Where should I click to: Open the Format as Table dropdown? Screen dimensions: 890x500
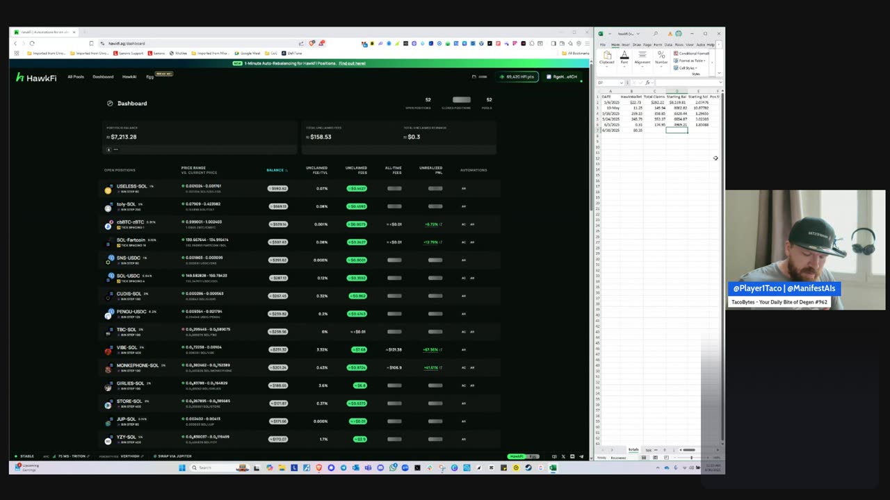(690, 60)
